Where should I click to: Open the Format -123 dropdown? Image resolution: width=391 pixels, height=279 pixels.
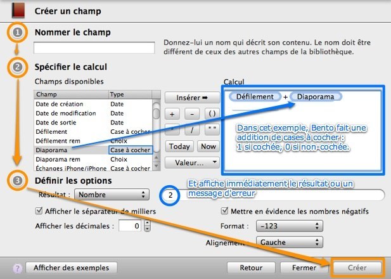290,226
